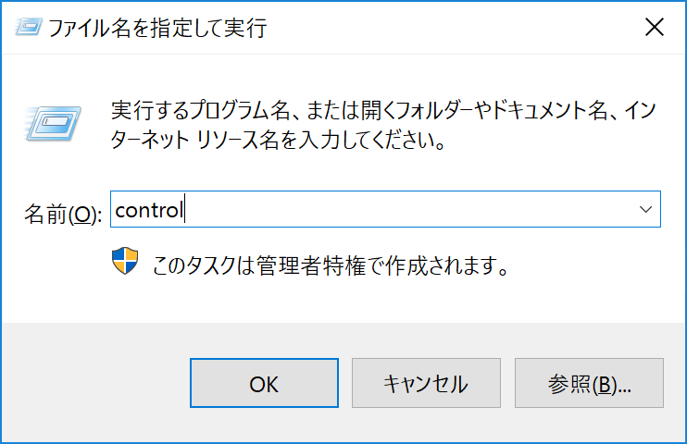Click the blue and yellow UAC shield icon

click(125, 261)
